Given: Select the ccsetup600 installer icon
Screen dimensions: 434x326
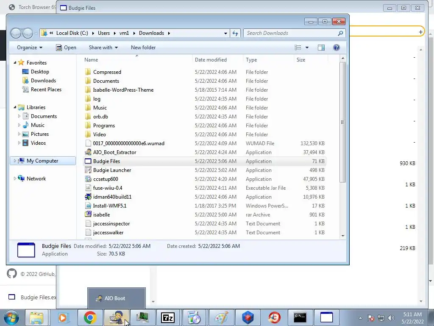Looking at the screenshot, I should [x=88, y=179].
